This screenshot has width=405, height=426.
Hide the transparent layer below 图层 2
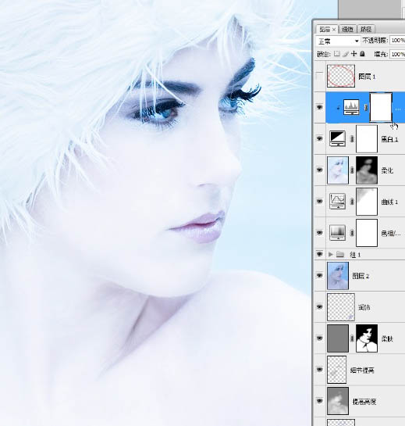click(319, 306)
